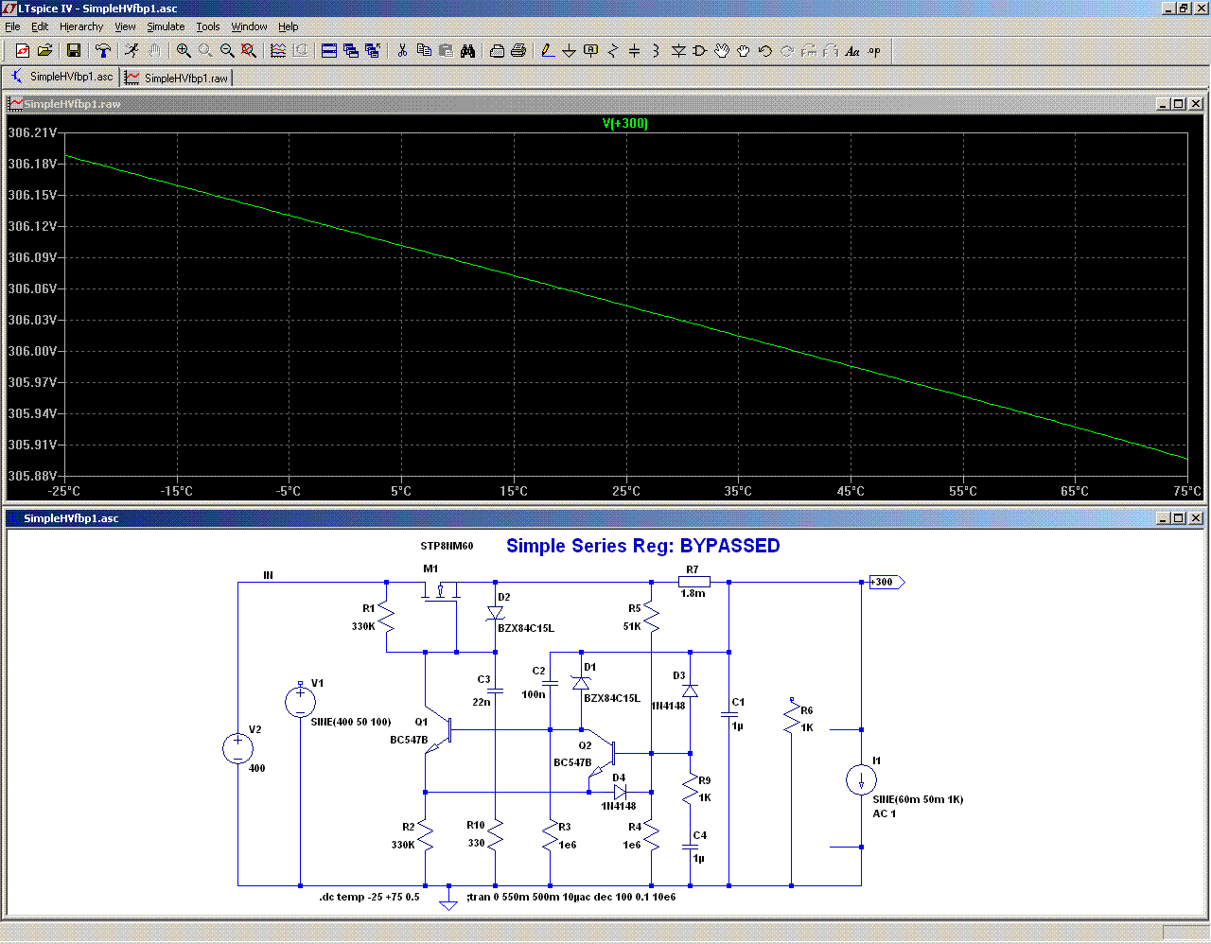
Task: Click the Halt simulation hand icon
Action: tap(153, 51)
